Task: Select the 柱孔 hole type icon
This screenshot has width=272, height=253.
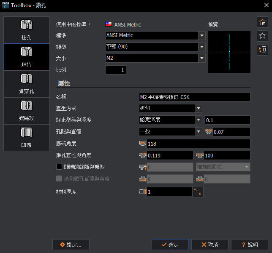Action: point(27,30)
